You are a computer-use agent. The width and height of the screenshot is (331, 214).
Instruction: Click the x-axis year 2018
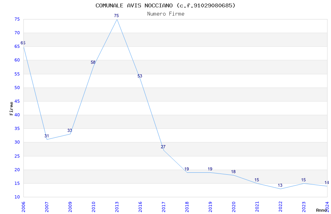(187, 207)
